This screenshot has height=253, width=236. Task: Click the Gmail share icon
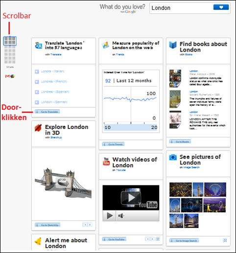(x=7, y=76)
